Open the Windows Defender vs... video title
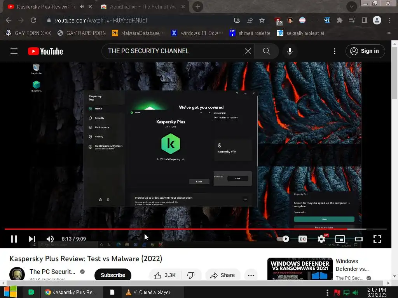 (352, 265)
